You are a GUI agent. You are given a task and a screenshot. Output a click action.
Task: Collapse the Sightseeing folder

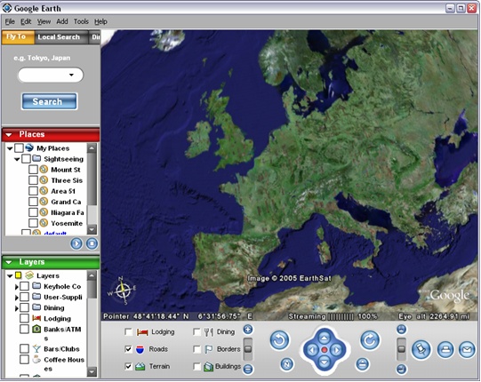17,159
